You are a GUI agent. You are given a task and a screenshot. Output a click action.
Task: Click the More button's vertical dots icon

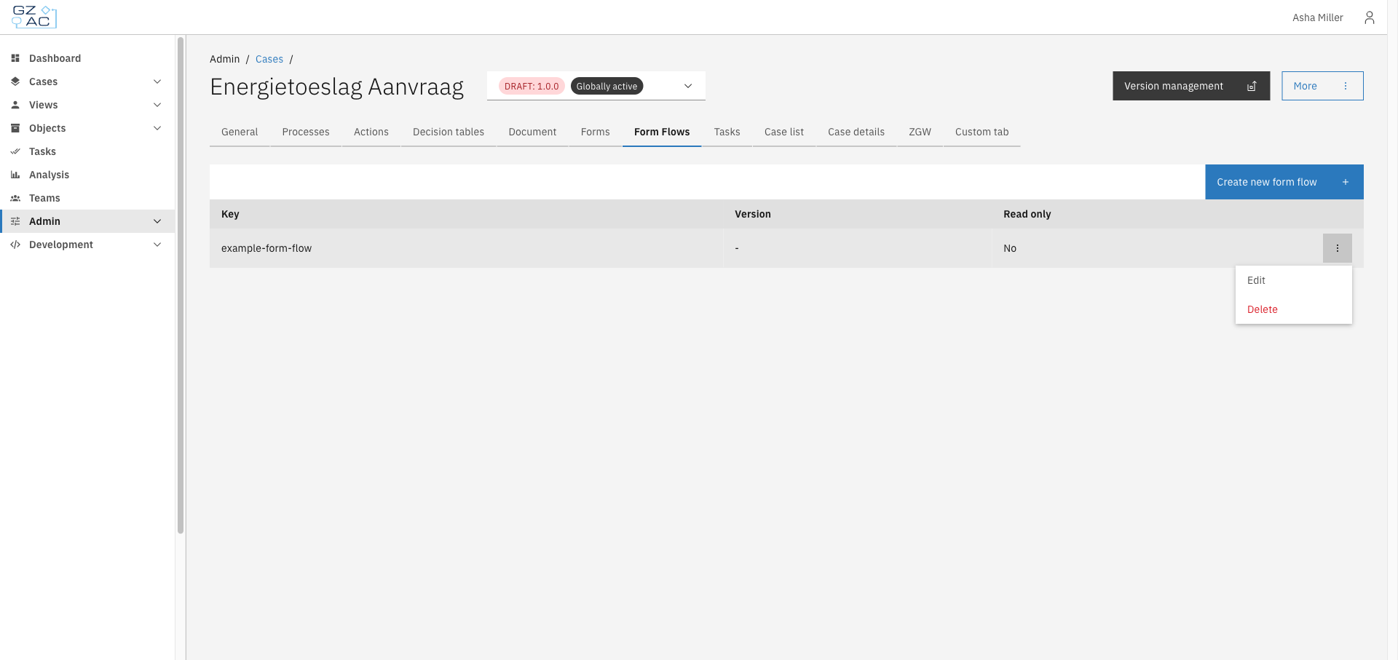(x=1346, y=86)
